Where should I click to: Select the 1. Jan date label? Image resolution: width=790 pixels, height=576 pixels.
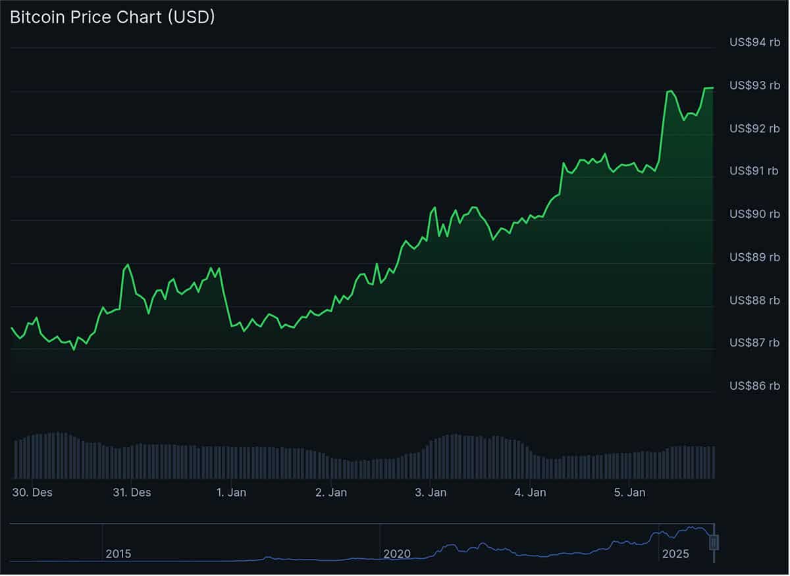(x=232, y=492)
